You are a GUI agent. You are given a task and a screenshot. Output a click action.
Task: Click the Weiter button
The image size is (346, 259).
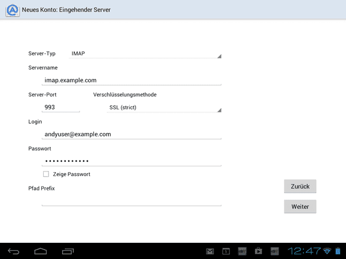[x=300, y=207]
